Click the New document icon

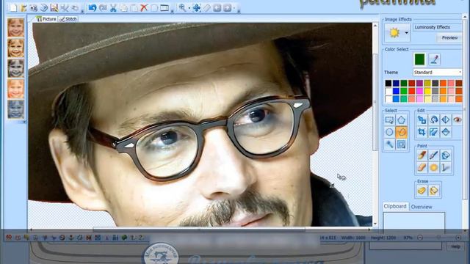pos(13,8)
